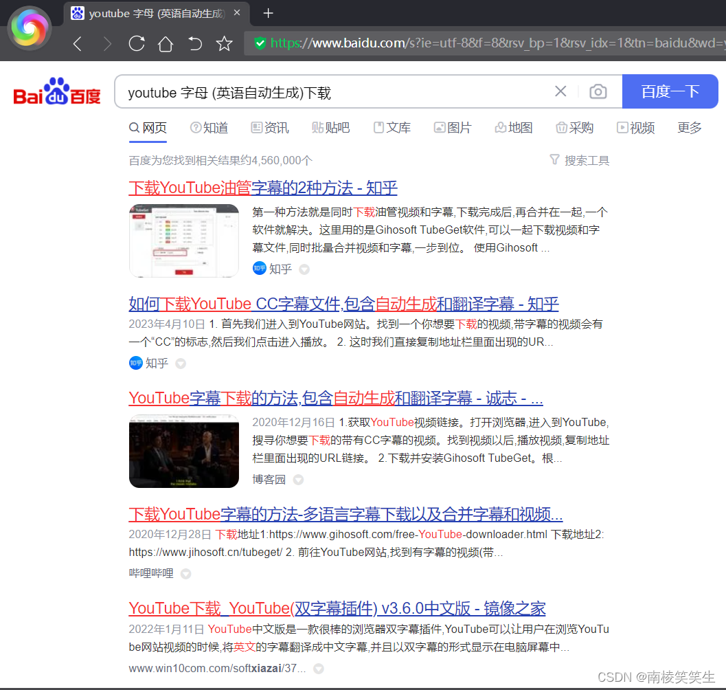The width and height of the screenshot is (726, 690).
Task: Expand dropdown arrow beside win10com URL
Action: pos(319,669)
